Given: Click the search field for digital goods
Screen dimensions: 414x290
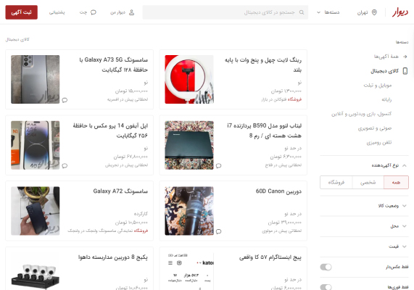Looking at the screenshot, I should tap(225, 12).
